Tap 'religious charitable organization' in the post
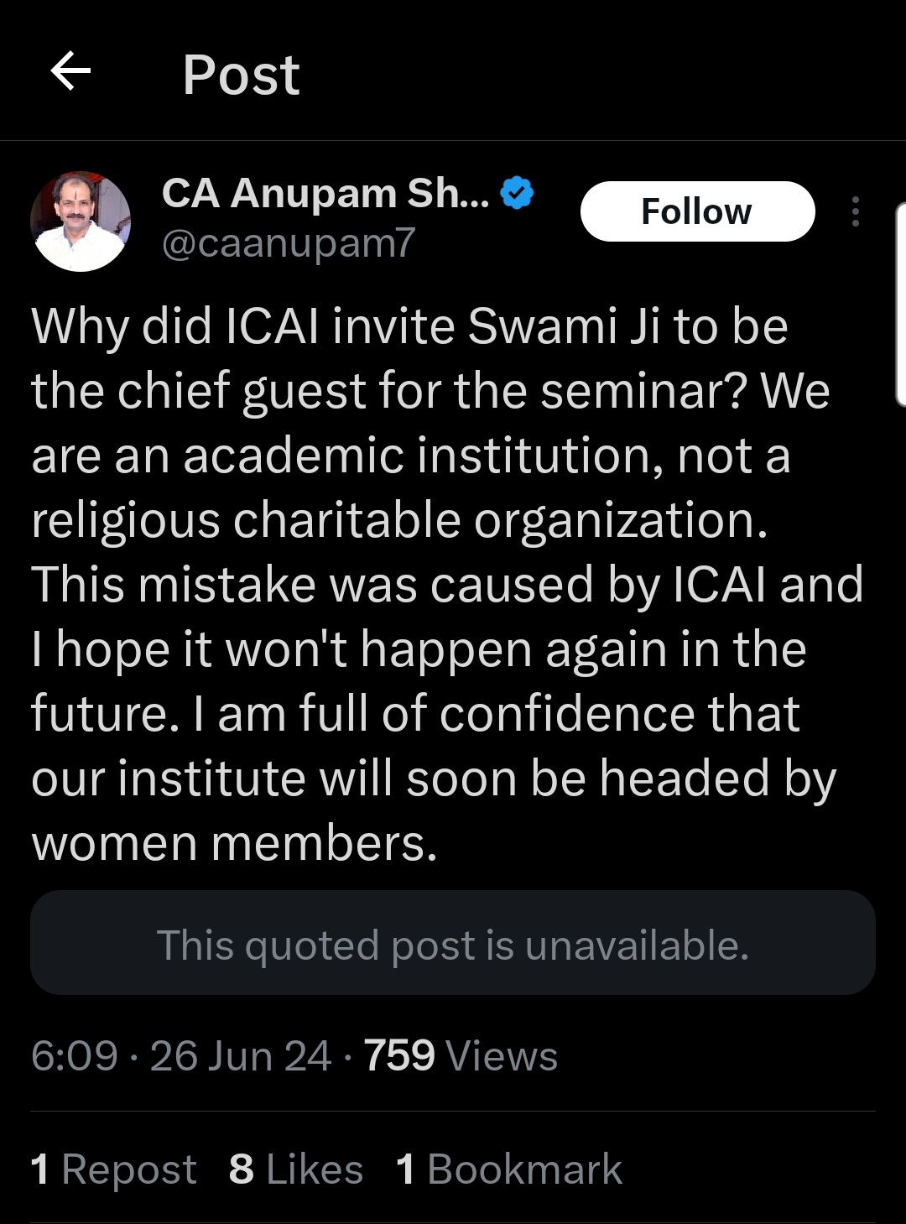This screenshot has height=1224, width=906. point(398,520)
